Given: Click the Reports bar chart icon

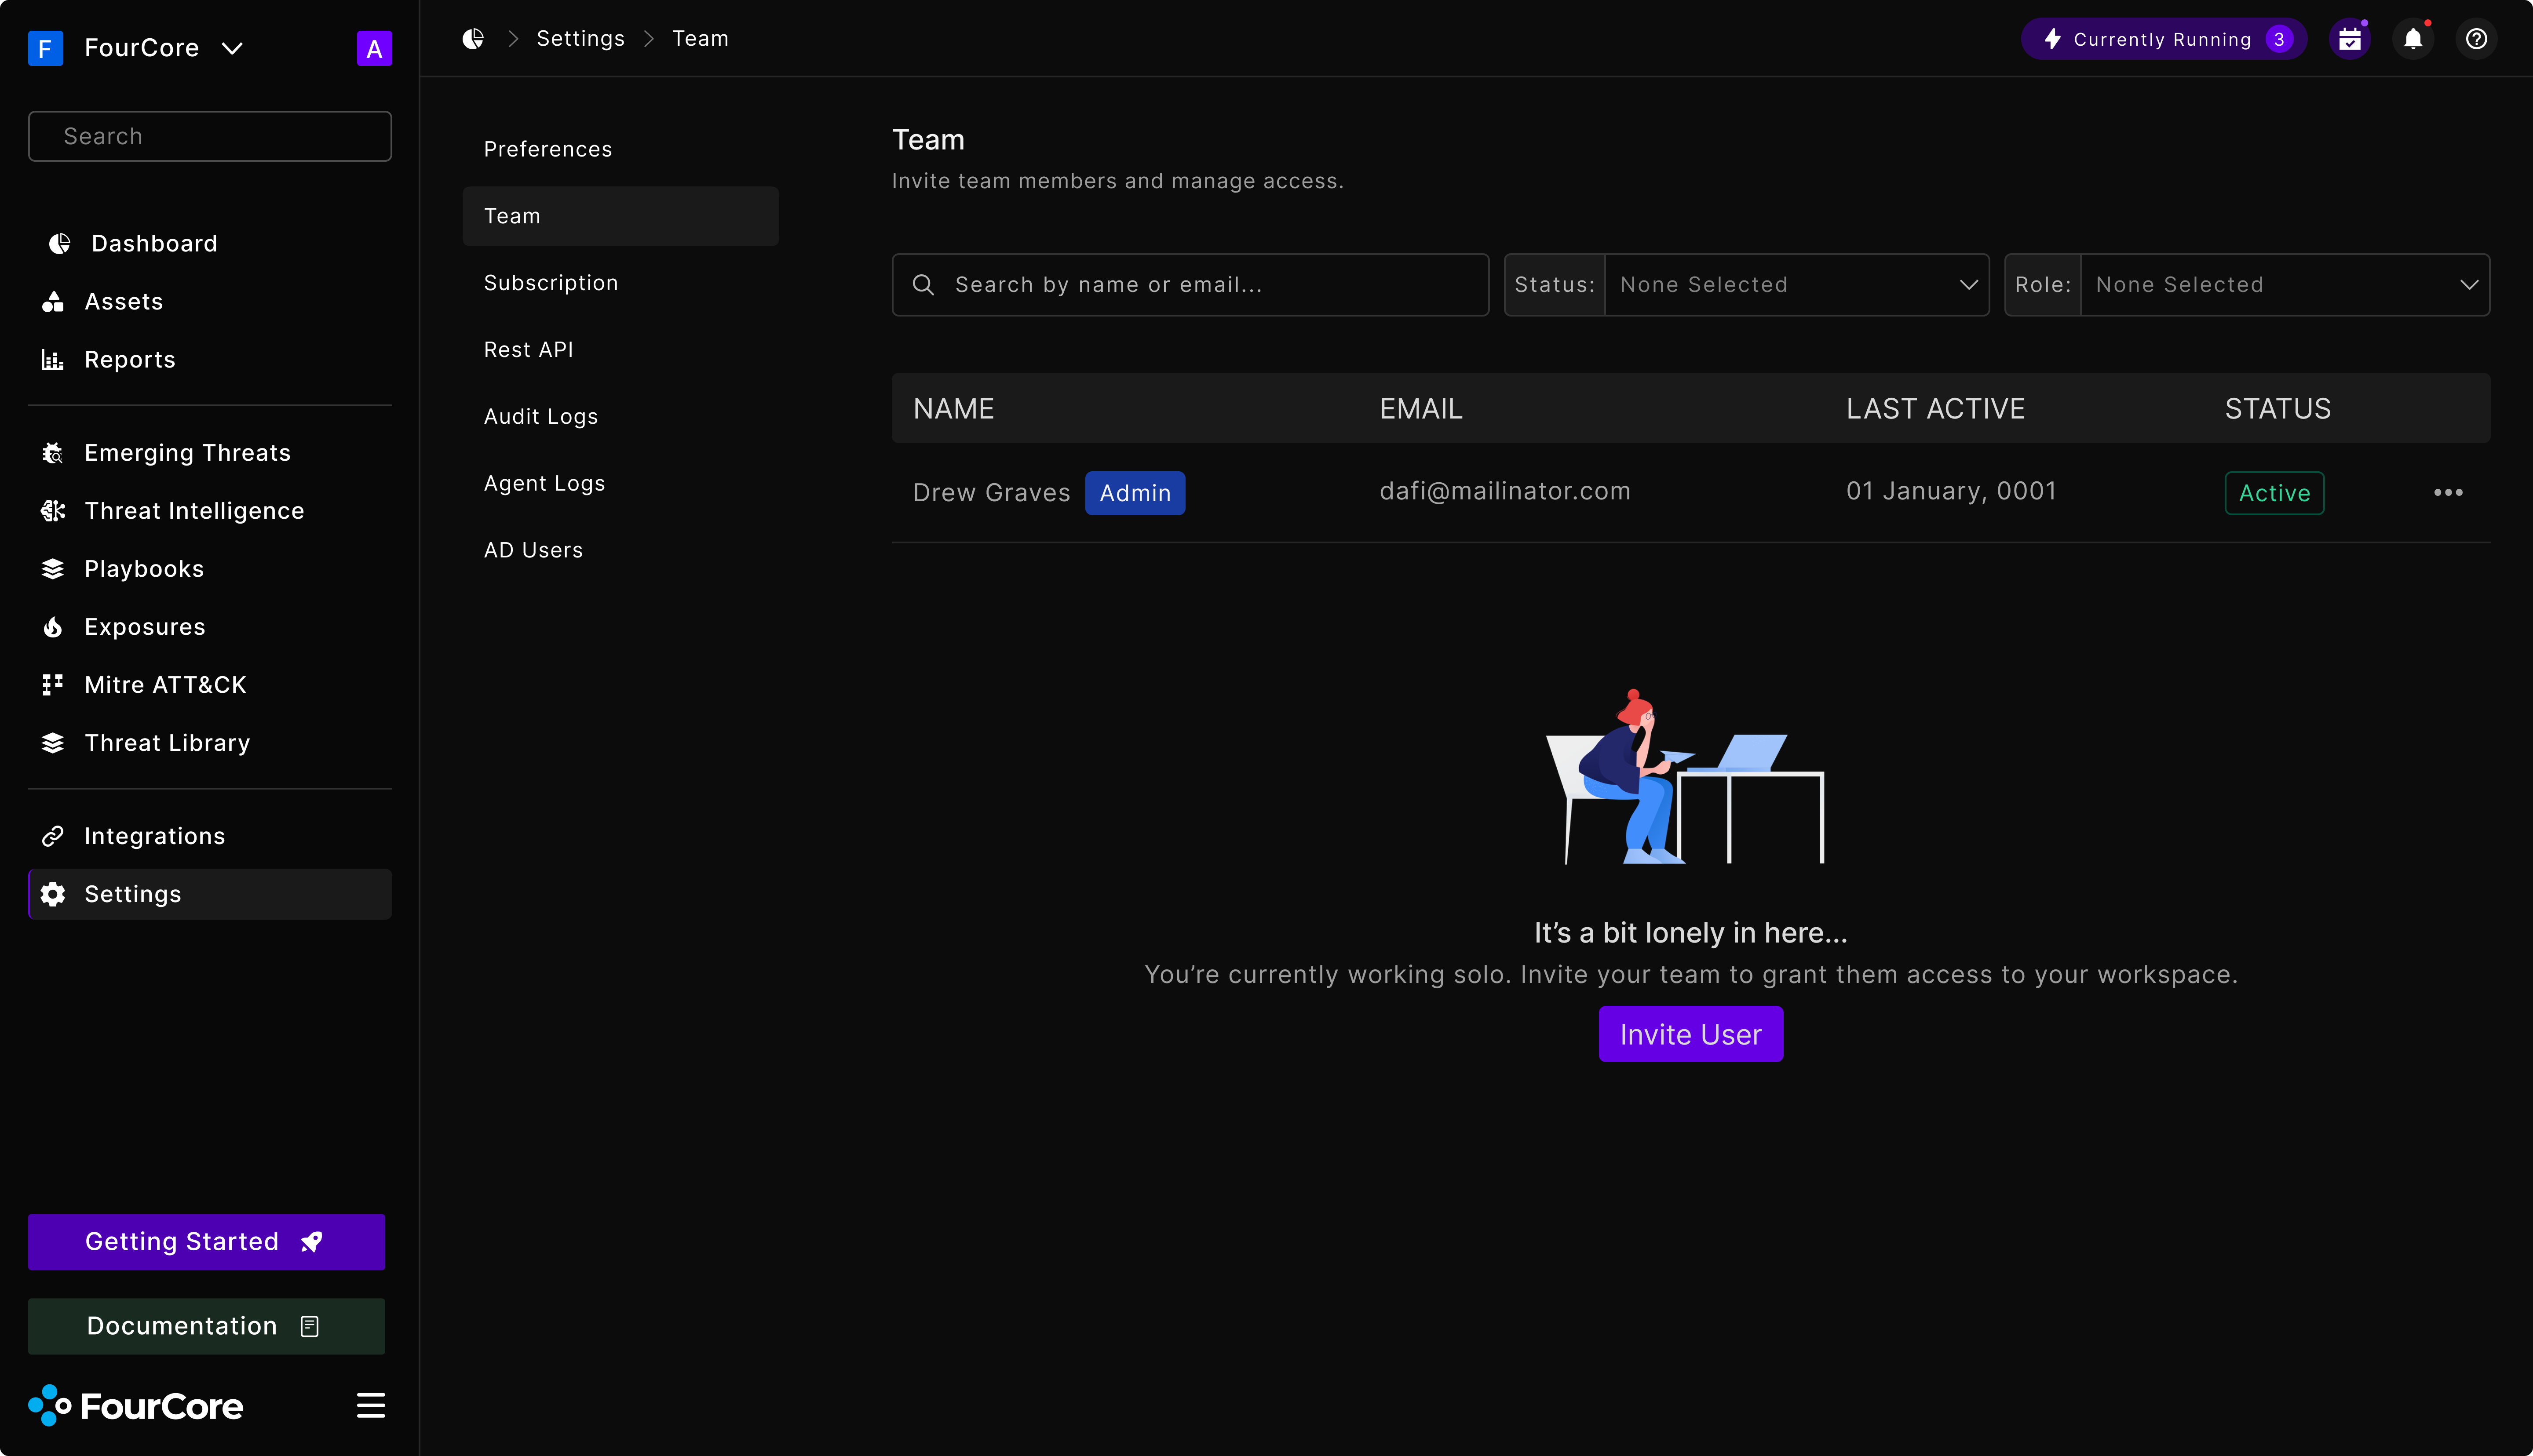Looking at the screenshot, I should [x=53, y=360].
